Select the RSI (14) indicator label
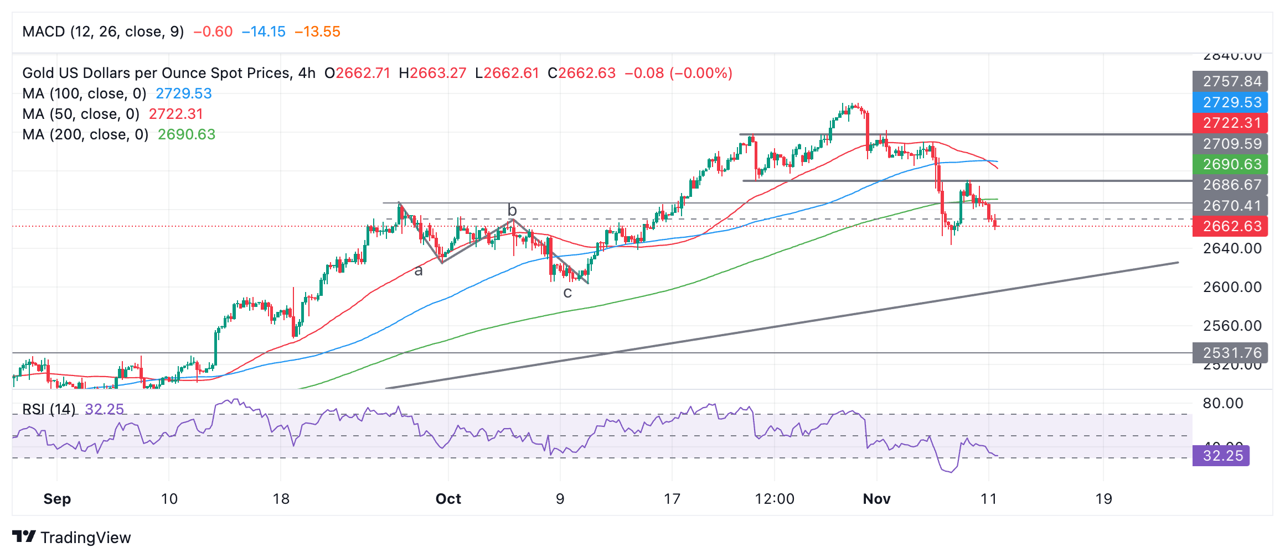Viewport: 1285px width, 558px height. click(x=49, y=409)
